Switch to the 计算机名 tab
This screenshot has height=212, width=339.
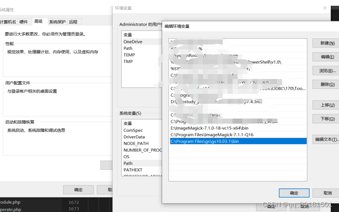point(8,22)
